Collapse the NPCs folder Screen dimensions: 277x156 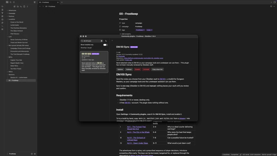point(10,57)
